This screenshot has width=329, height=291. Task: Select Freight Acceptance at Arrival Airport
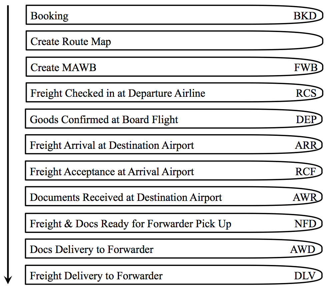pos(112,172)
